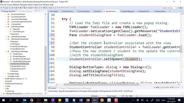
Task: Expand the Referenced Libraries node
Action: click(3, 84)
